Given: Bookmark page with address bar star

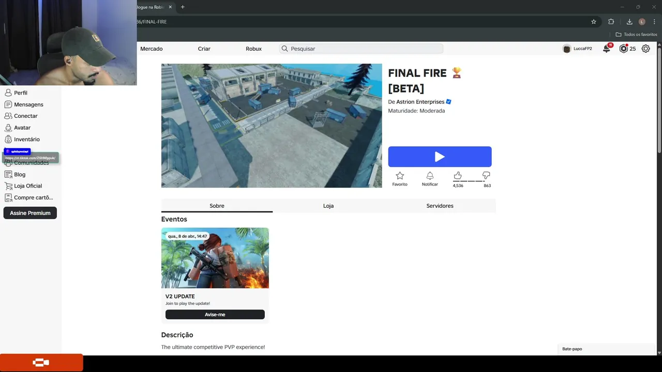Looking at the screenshot, I should pos(594,22).
